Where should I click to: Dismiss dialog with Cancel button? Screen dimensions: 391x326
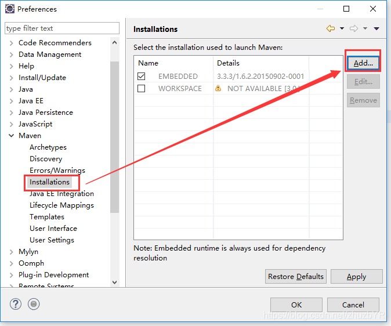click(x=353, y=305)
